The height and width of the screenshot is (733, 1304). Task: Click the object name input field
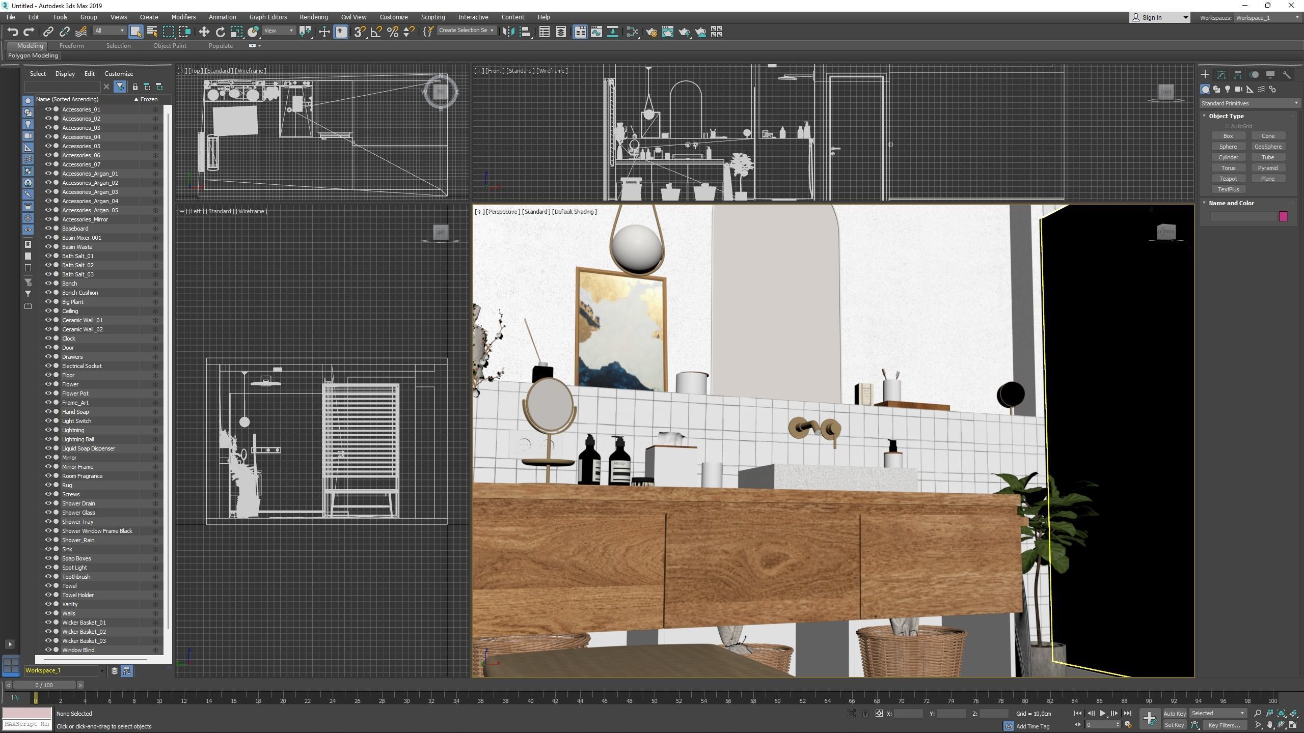(x=1243, y=216)
